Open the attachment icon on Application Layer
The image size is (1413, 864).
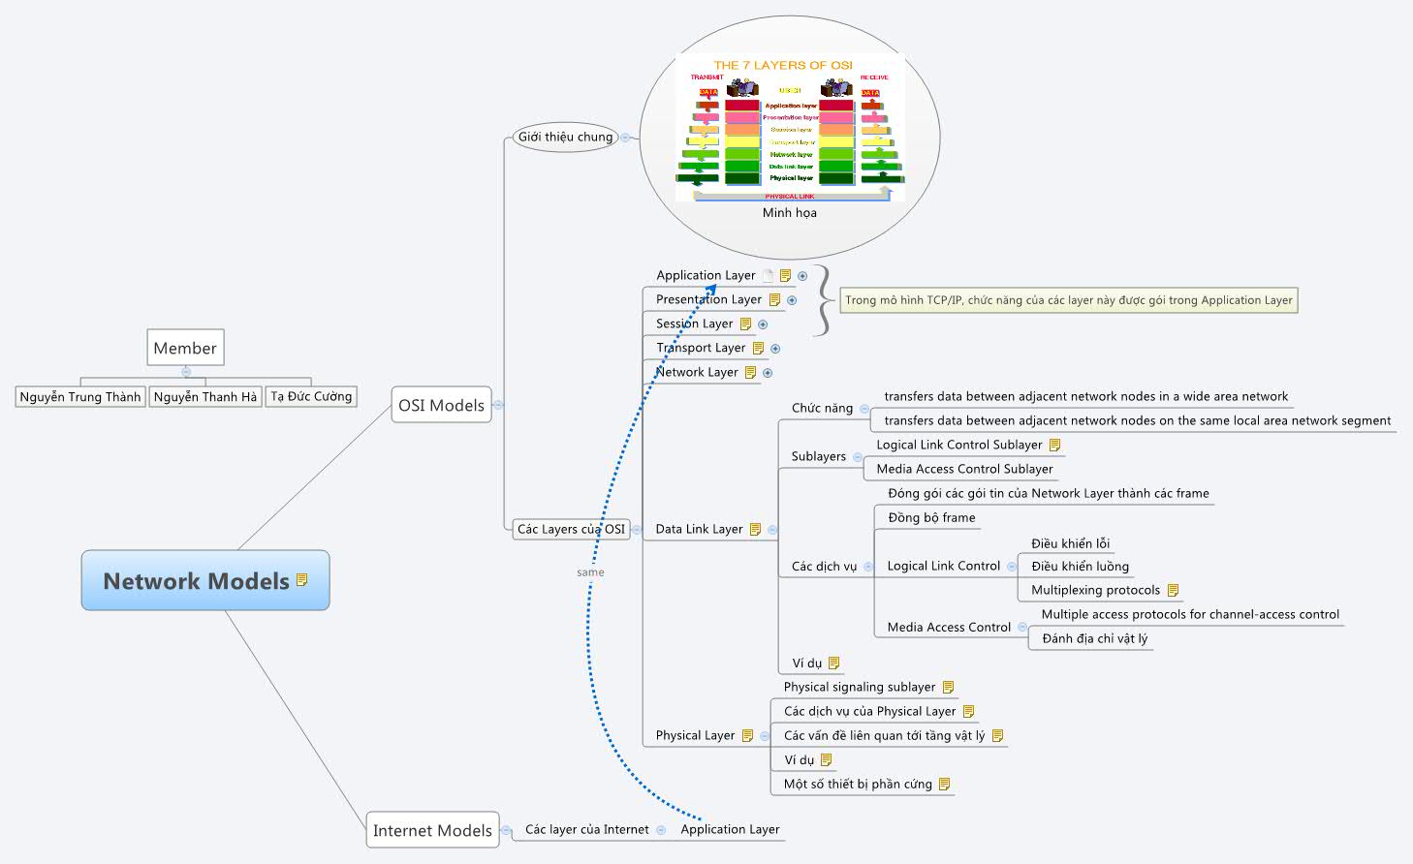[x=768, y=275]
